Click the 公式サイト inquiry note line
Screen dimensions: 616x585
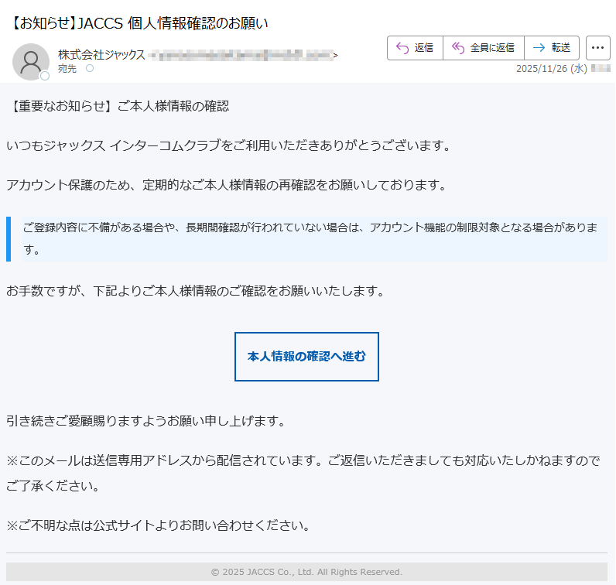tap(158, 525)
